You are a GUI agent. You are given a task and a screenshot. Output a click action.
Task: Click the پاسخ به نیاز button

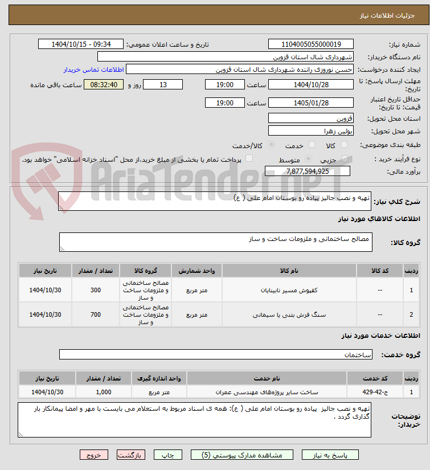point(330,455)
